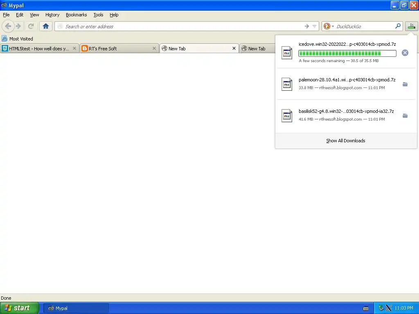Click the network tray icon
Screen dimensions: 419x314
click(x=381, y=308)
